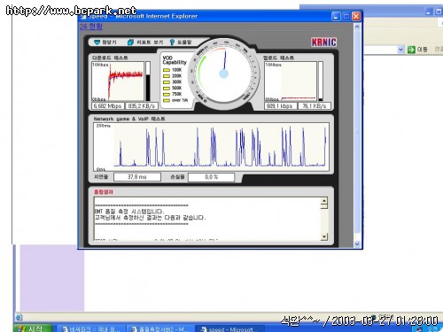
Task: Click the '0,0 %' loss rate field
Action: (211, 177)
